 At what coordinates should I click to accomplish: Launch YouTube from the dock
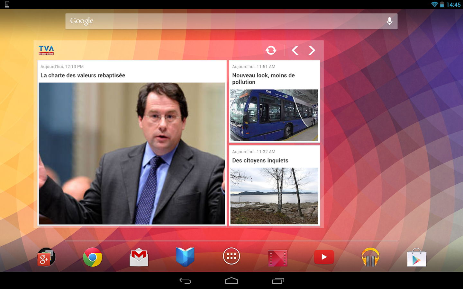tap(324, 257)
